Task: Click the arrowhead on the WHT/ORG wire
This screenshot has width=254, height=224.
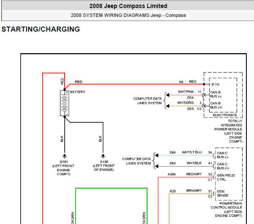Action: tap(168, 106)
